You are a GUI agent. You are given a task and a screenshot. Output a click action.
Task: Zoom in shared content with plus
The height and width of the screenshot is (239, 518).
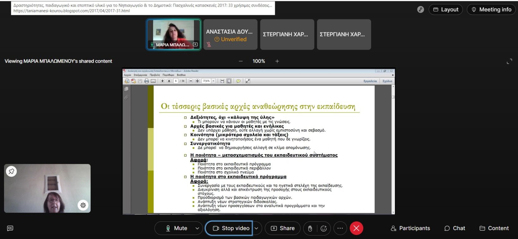(277, 61)
